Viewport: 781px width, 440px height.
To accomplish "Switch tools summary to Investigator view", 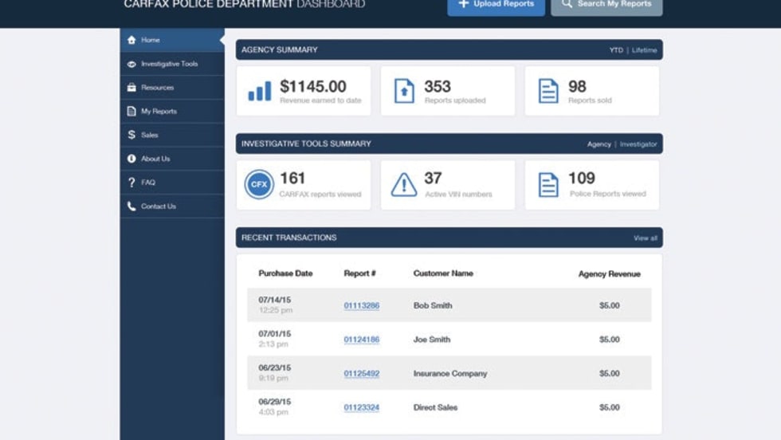I will (638, 144).
